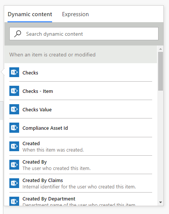Click the SharePoint icon beside Created By Department
This screenshot has width=169, height=214.
click(14, 201)
